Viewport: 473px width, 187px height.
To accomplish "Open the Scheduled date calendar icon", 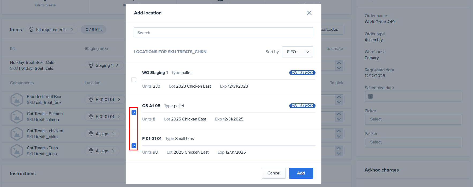I will click(370, 96).
